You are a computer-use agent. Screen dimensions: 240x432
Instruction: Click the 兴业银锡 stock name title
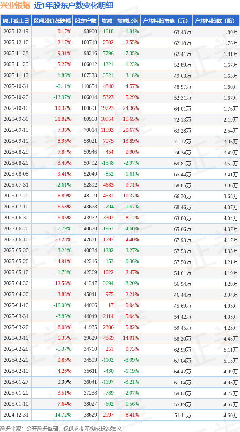pyautogui.click(x=15, y=5)
